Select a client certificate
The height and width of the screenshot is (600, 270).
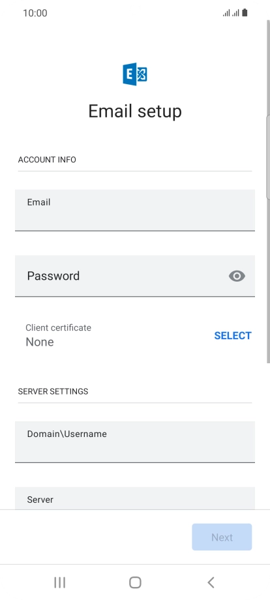point(233,336)
